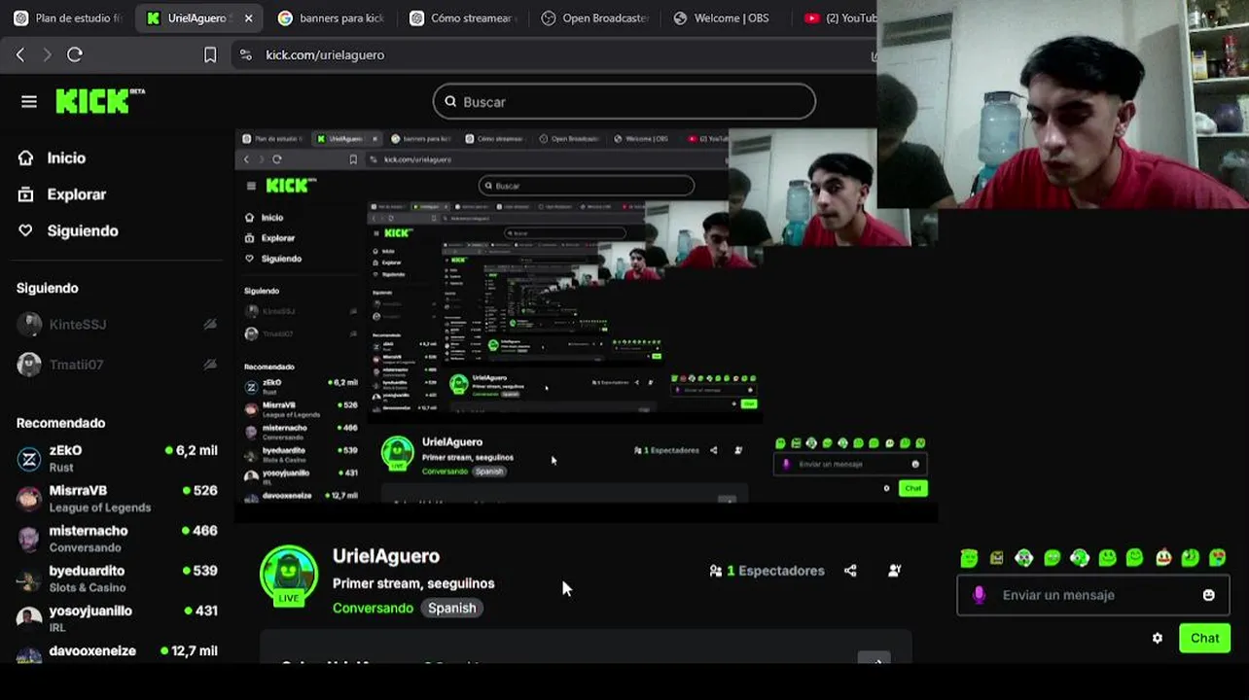Insert the seventh smiling green emote
The image size is (1249, 700).
tap(1134, 558)
